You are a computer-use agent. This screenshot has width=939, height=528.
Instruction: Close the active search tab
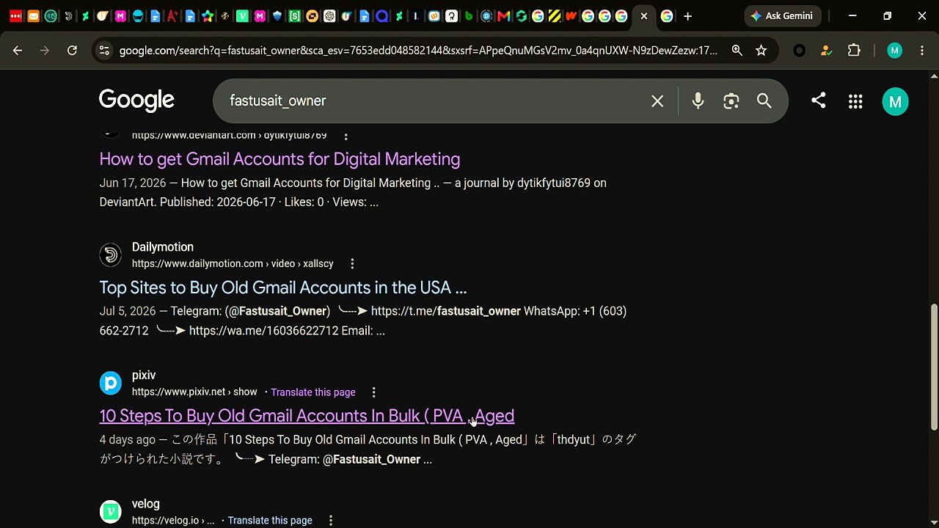click(x=644, y=16)
